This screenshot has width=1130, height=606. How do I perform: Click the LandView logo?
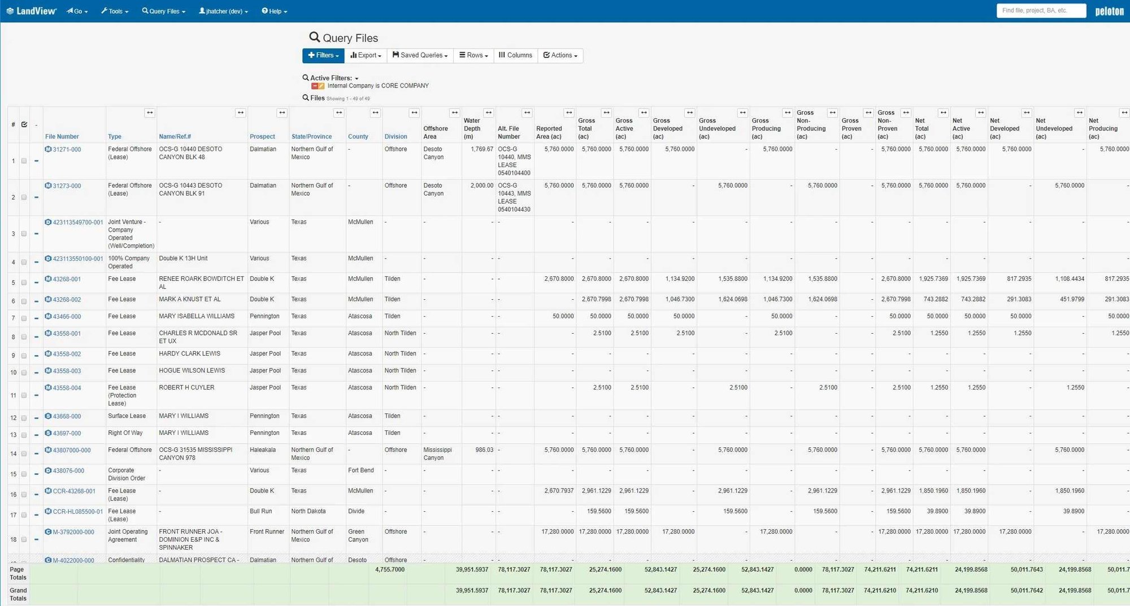click(31, 10)
